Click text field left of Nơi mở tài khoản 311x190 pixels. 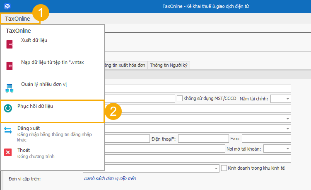165,149
